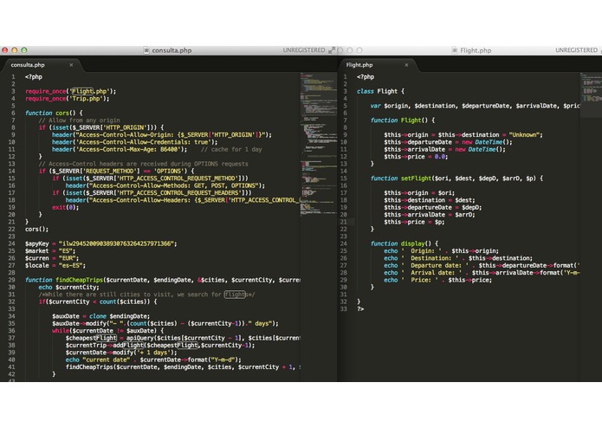Click the 'function findCheapTrips' declaration

(x=163, y=280)
